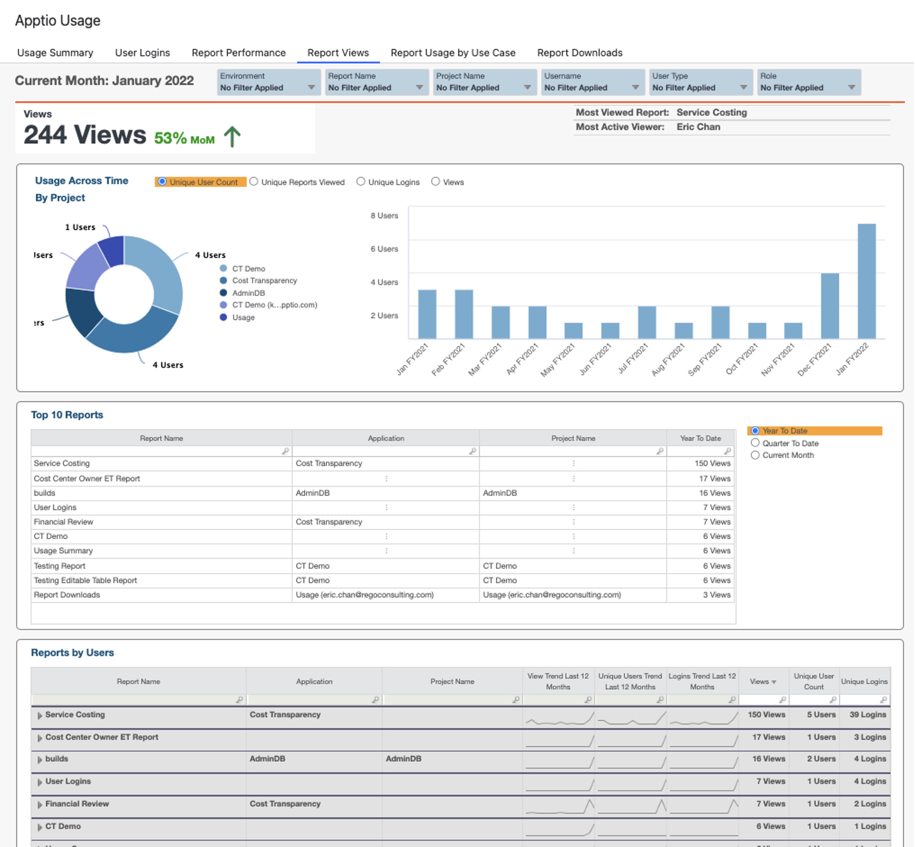Screen dimensions: 915x847
Task: Go to the Report Downloads tab
Action: [580, 53]
